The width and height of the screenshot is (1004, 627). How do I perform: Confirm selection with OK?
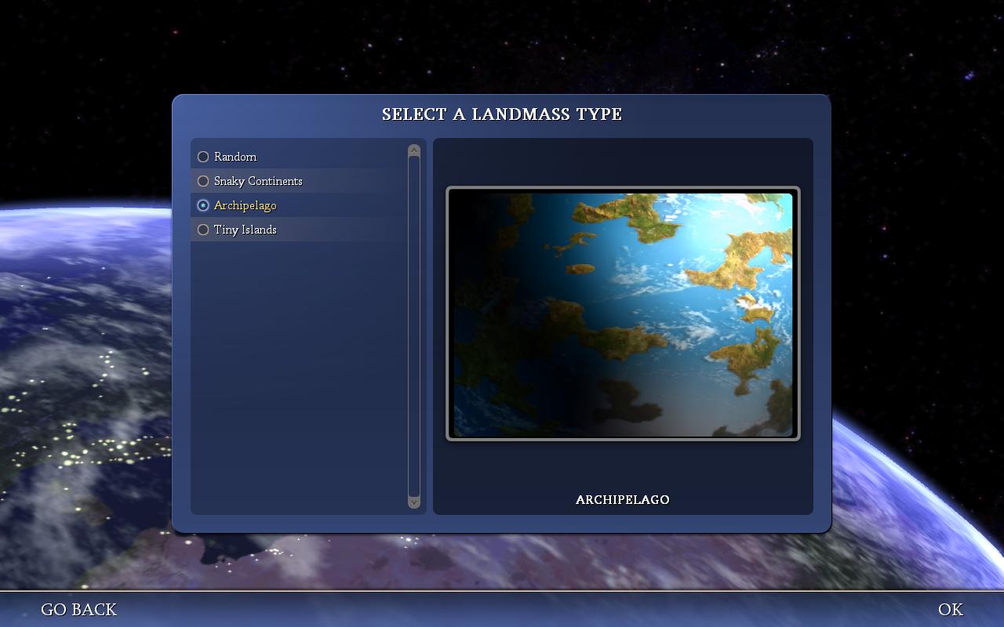pos(951,610)
